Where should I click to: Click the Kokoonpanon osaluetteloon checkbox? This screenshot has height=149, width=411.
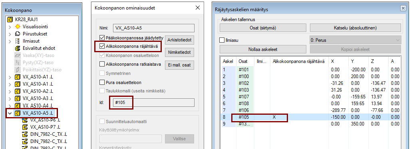click(102, 55)
